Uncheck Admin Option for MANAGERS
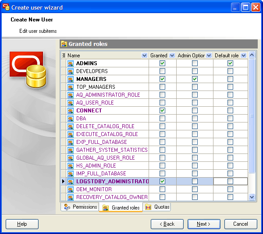 pyautogui.click(x=195, y=79)
